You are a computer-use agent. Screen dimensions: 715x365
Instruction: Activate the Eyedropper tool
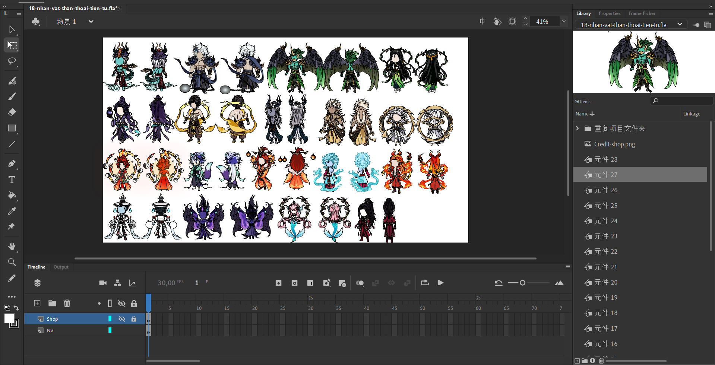click(x=12, y=211)
